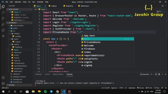Split the editor to the right
The width and height of the screenshot is (168, 94).
coord(162,6)
